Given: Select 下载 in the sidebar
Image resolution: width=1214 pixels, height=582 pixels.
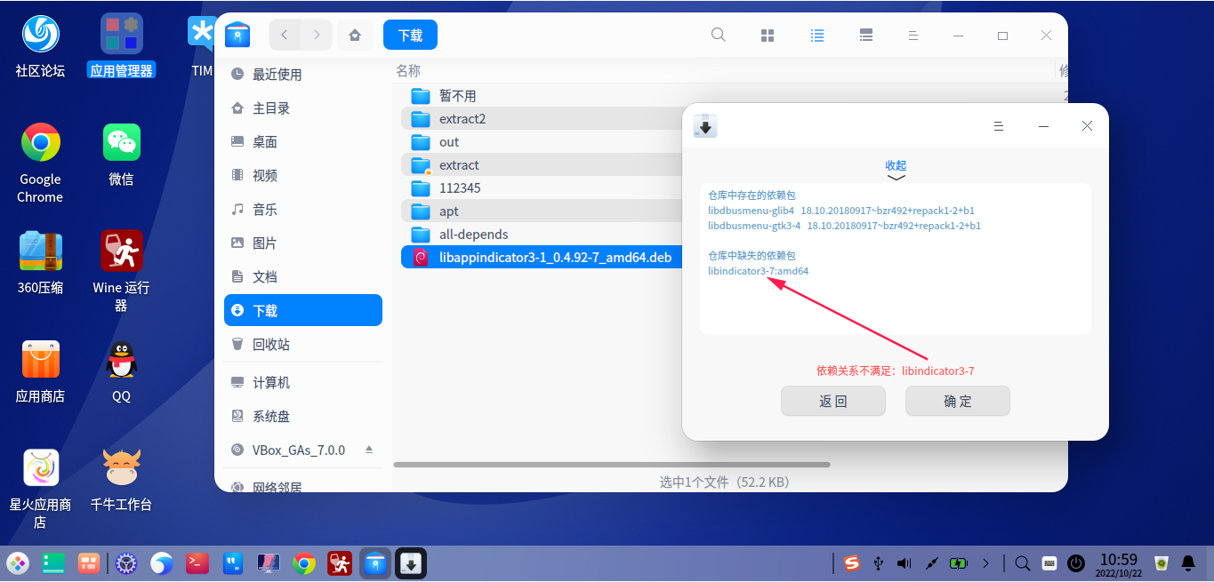Looking at the screenshot, I should pyautogui.click(x=302, y=309).
